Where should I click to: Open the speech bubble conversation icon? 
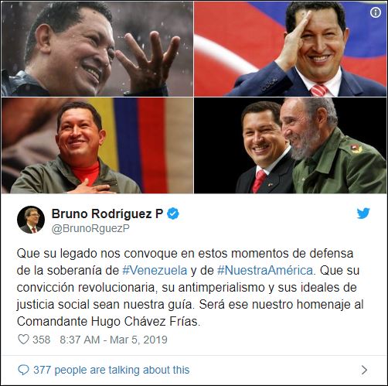pyautogui.click(x=23, y=370)
